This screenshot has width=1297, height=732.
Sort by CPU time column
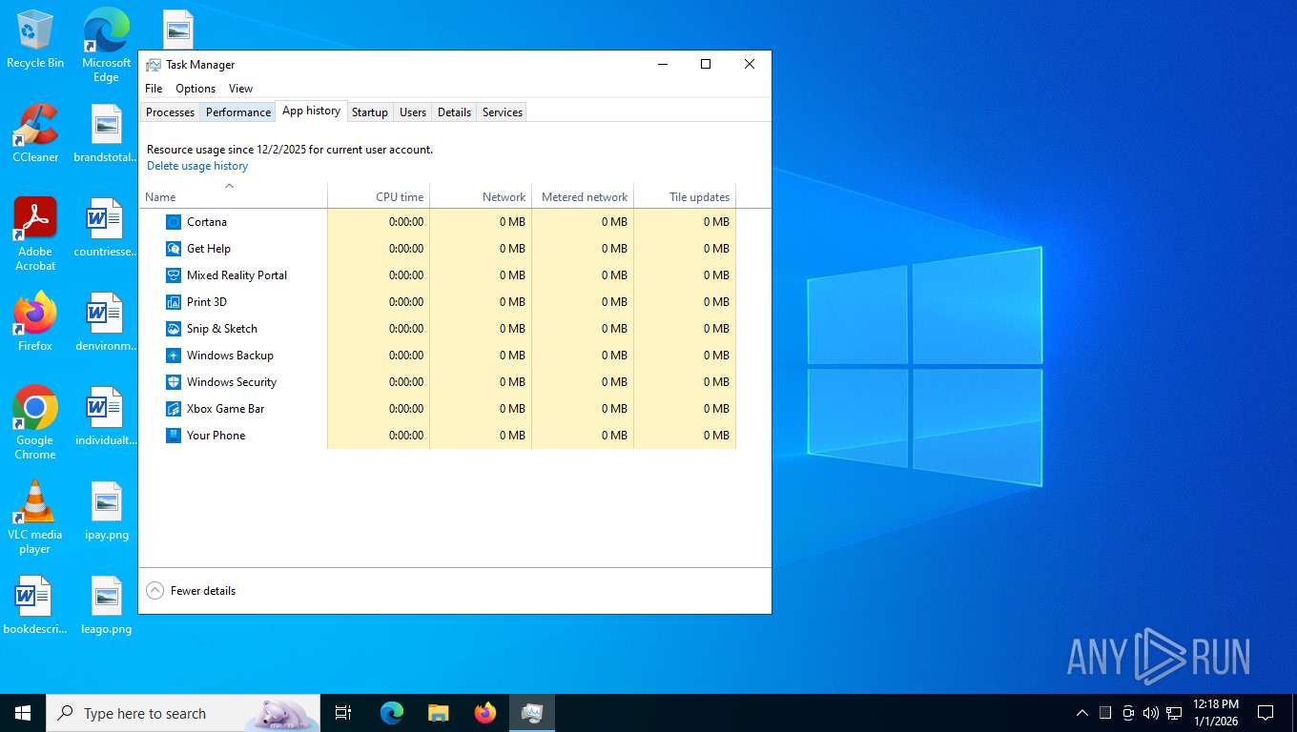point(380,196)
